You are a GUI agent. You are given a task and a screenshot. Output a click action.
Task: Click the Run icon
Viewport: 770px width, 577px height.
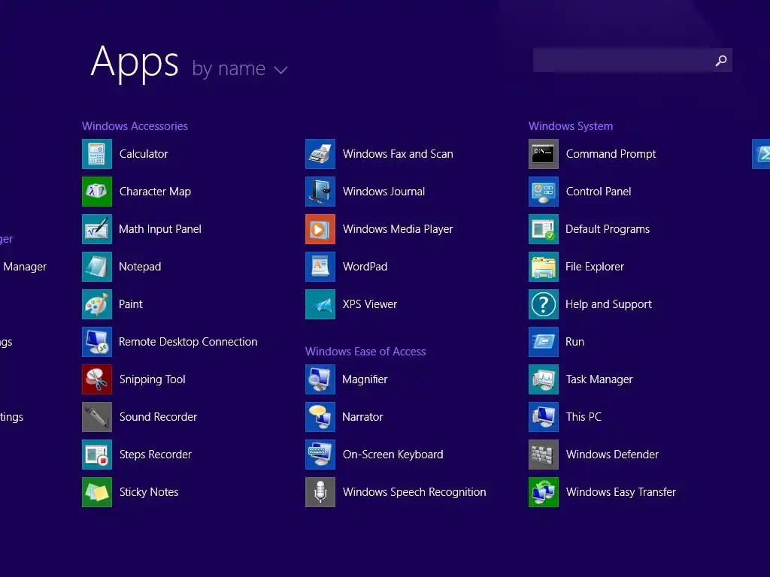tap(544, 342)
